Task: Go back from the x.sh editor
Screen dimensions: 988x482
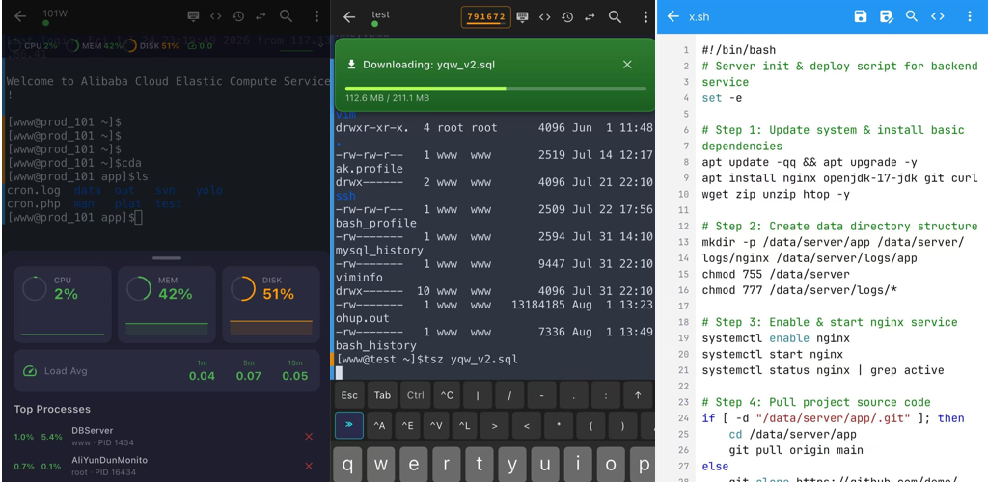Action: point(672,17)
